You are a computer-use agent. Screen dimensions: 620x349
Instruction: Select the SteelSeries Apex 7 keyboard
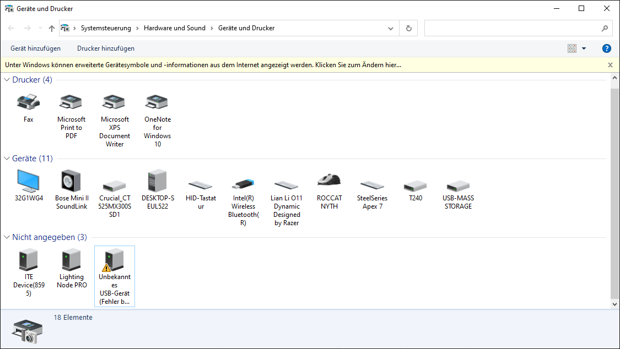(x=372, y=185)
